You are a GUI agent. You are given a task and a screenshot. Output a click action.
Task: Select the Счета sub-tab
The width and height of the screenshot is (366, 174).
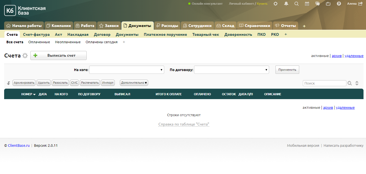[12, 34]
